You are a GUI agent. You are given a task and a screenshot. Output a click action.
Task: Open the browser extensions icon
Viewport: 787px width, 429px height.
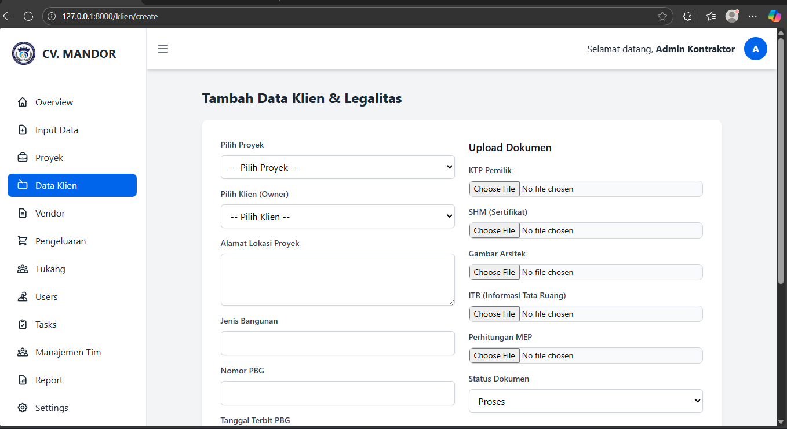687,16
